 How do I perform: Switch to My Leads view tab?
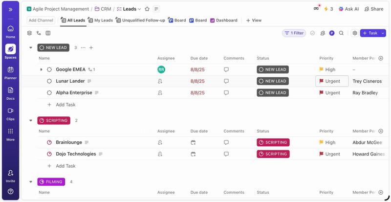tap(101, 20)
